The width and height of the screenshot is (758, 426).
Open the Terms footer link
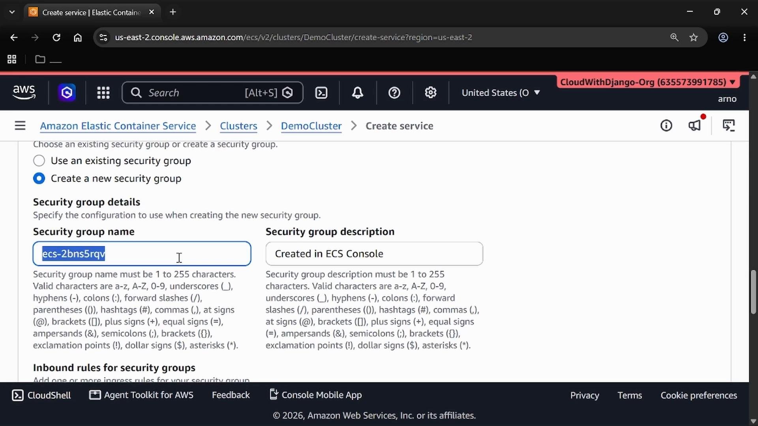tap(630, 395)
